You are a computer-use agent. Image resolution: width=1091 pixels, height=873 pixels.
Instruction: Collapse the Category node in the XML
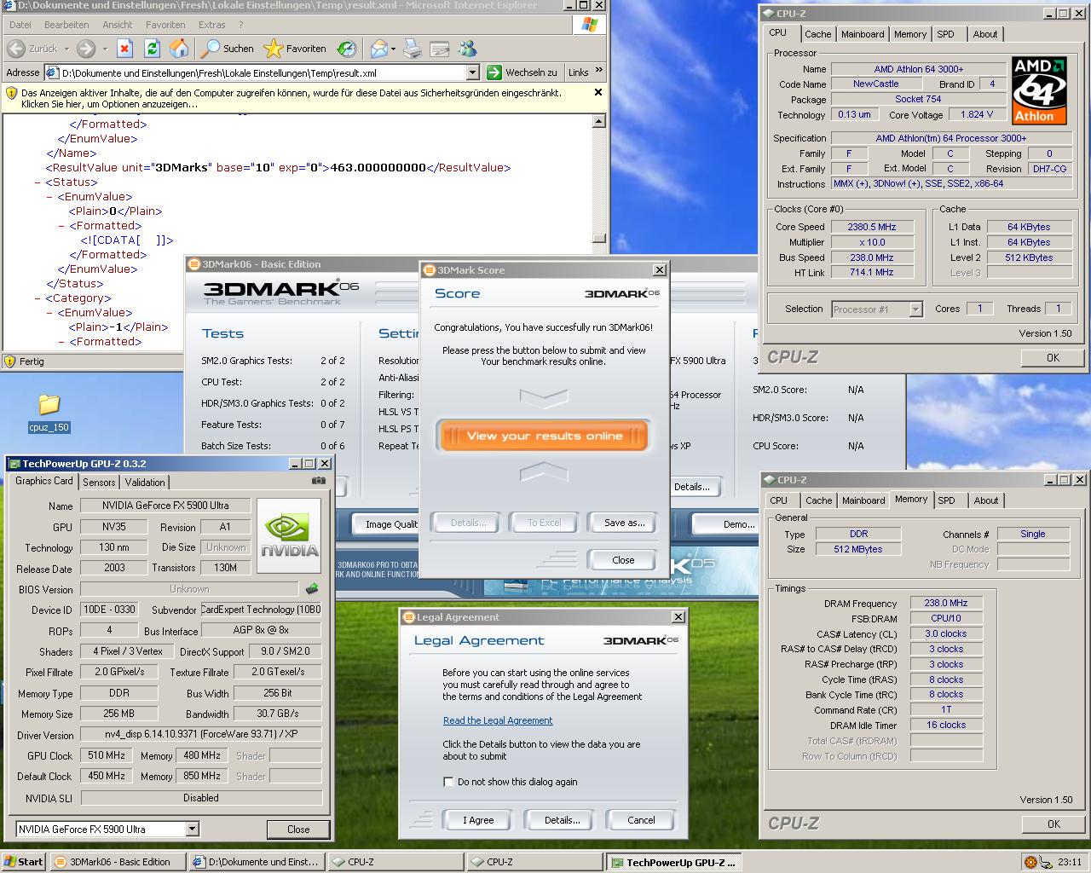[x=38, y=298]
